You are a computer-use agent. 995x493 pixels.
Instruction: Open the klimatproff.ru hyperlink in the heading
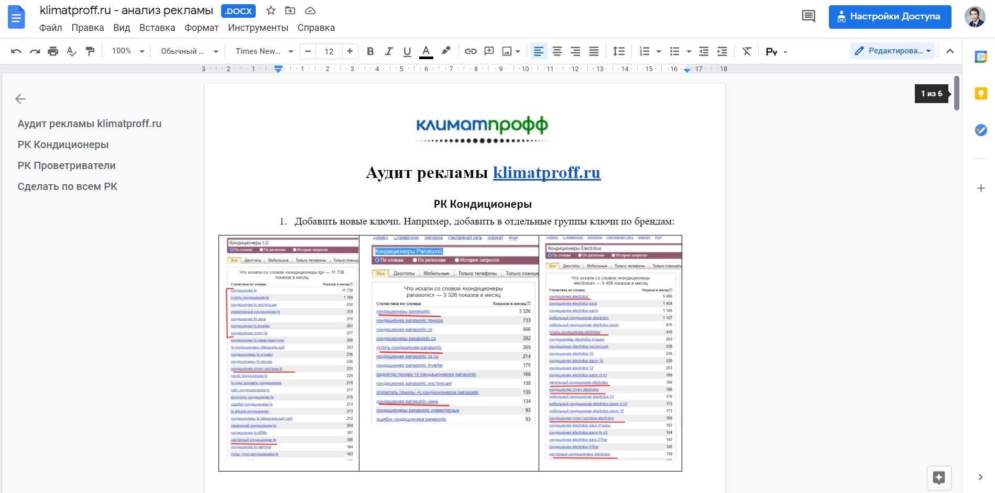546,173
